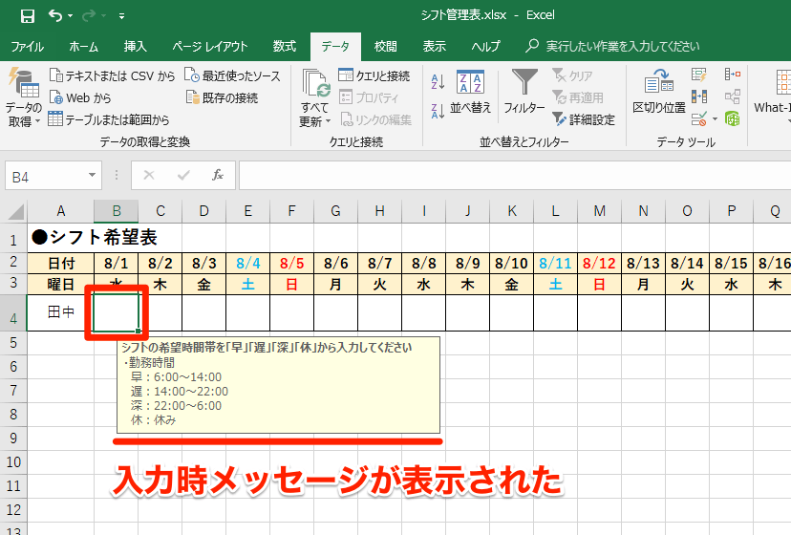
Task: Click the Undo arrow icon
Action: tap(55, 15)
